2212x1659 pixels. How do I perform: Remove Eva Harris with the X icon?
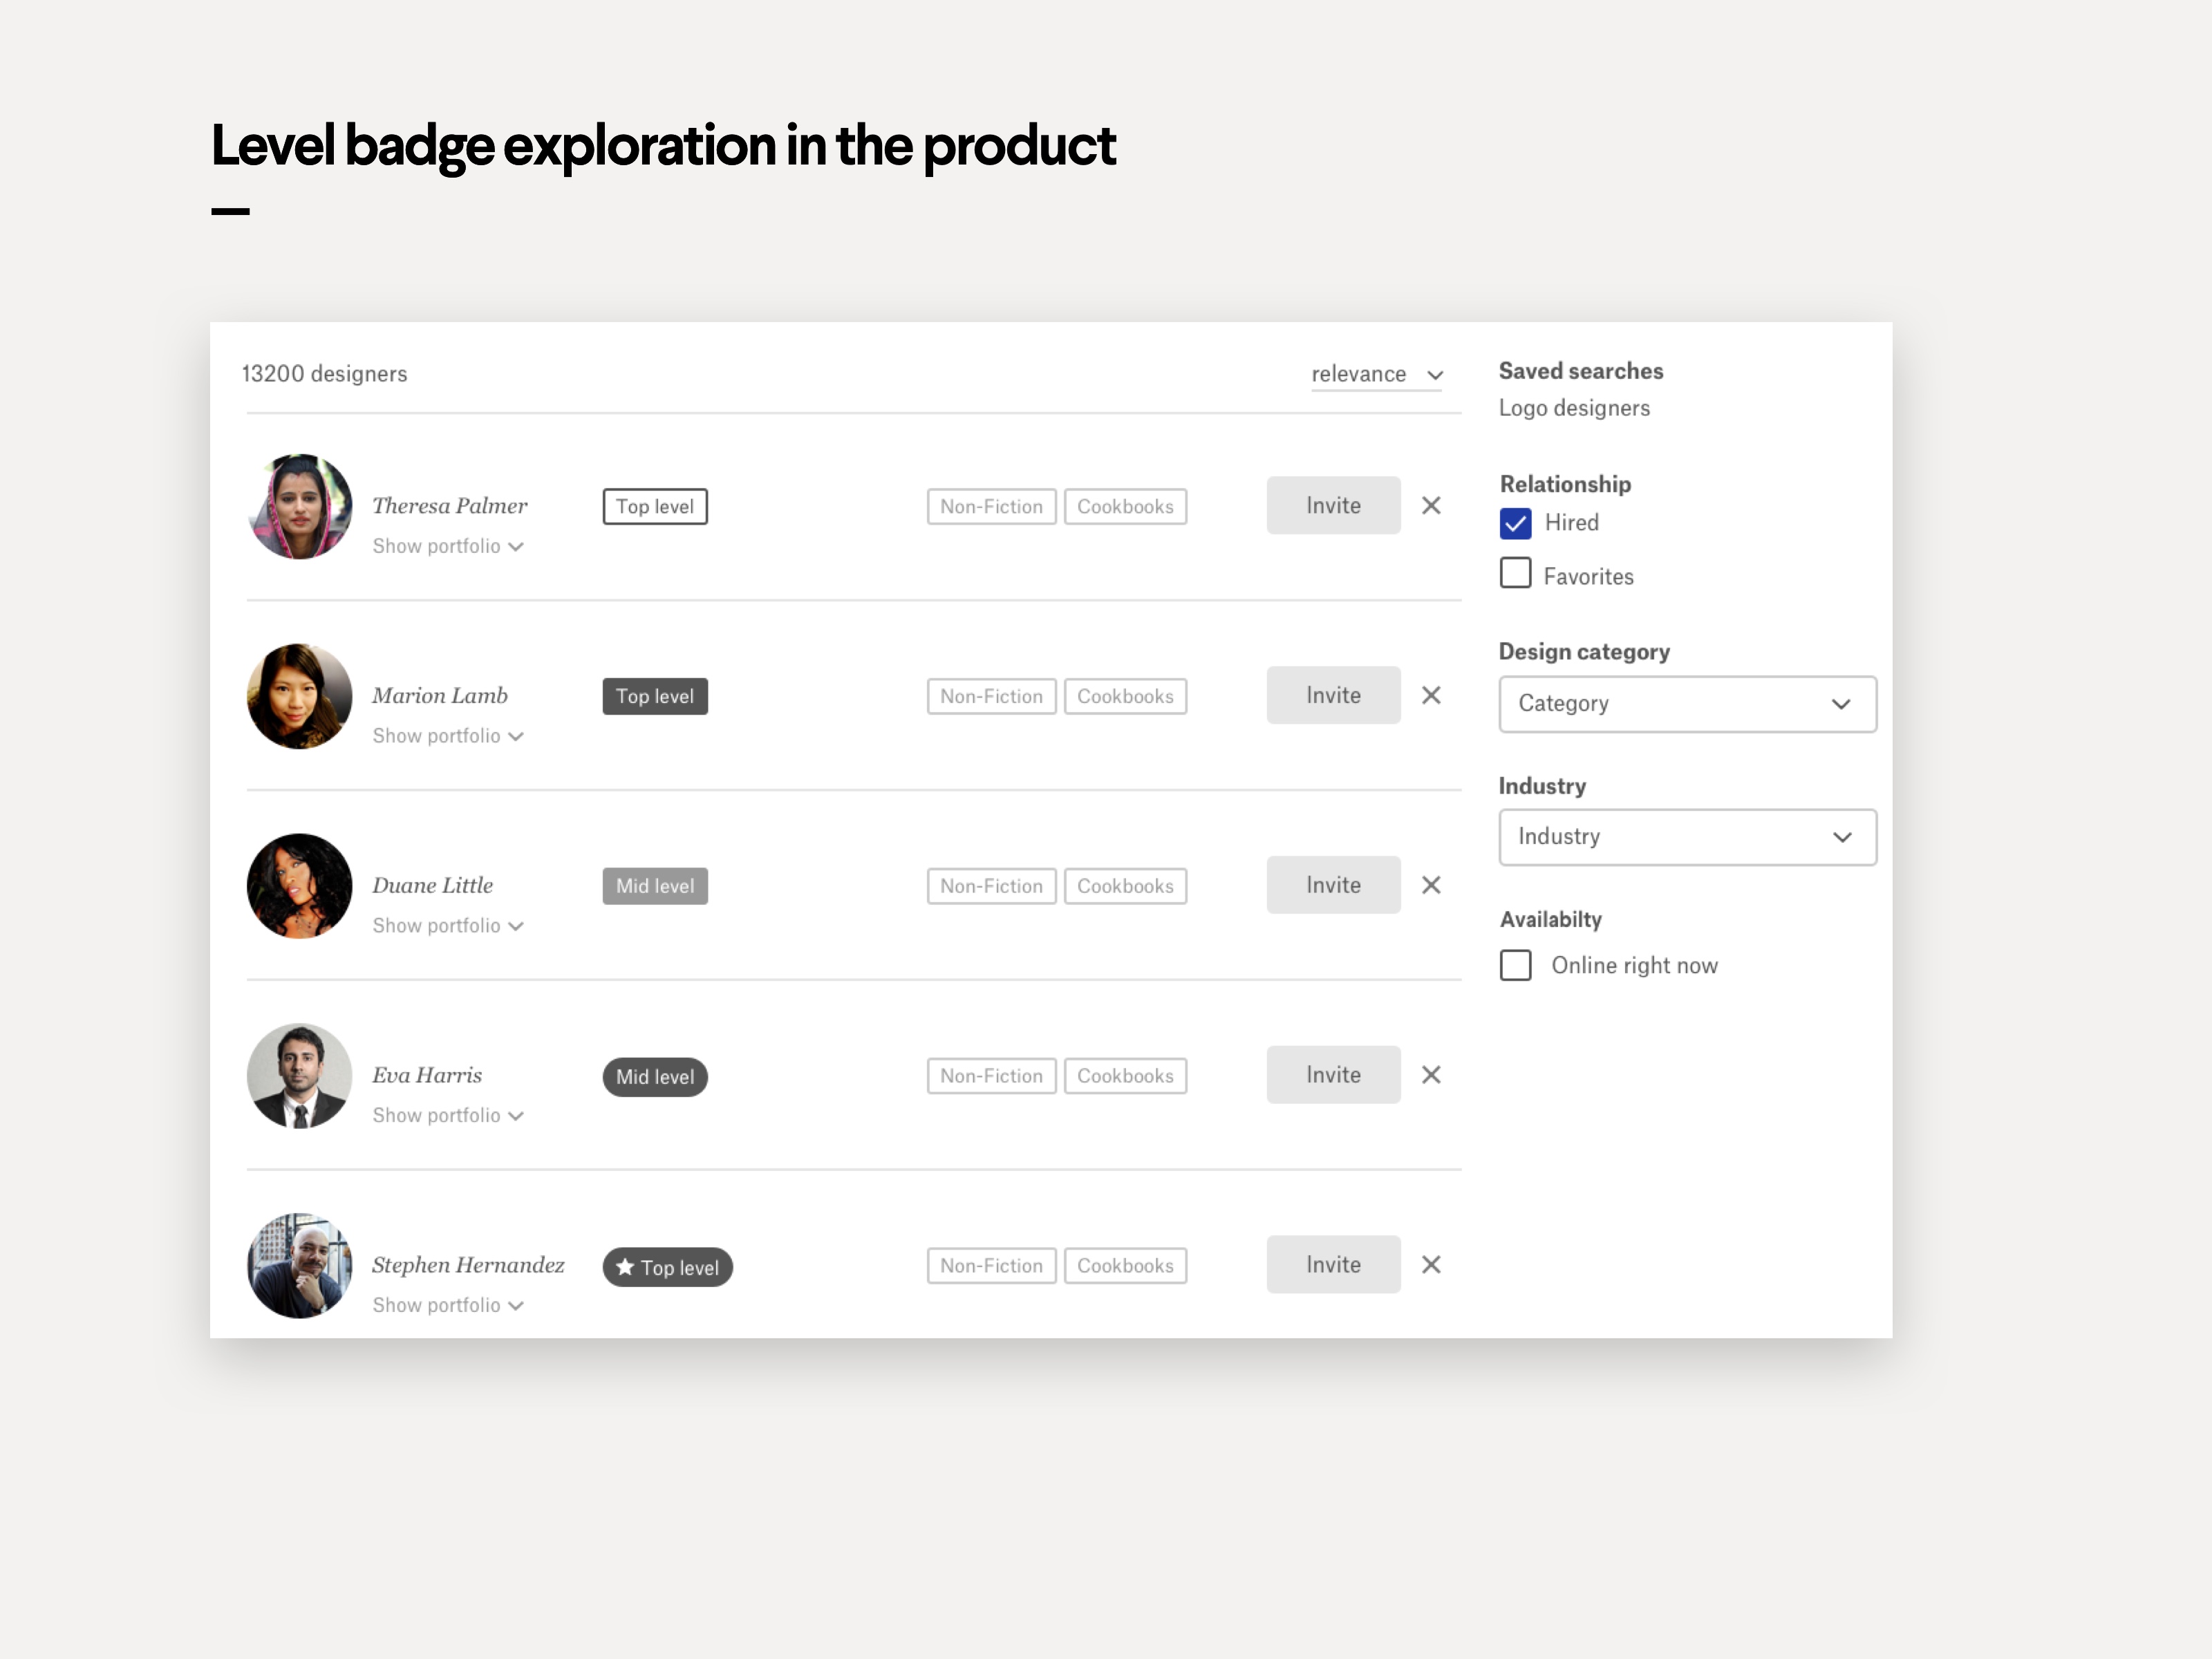coord(1431,1076)
